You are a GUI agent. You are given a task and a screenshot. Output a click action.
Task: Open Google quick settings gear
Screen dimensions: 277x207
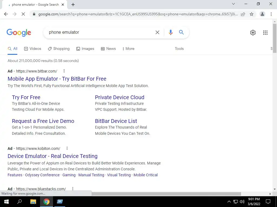coord(253,33)
